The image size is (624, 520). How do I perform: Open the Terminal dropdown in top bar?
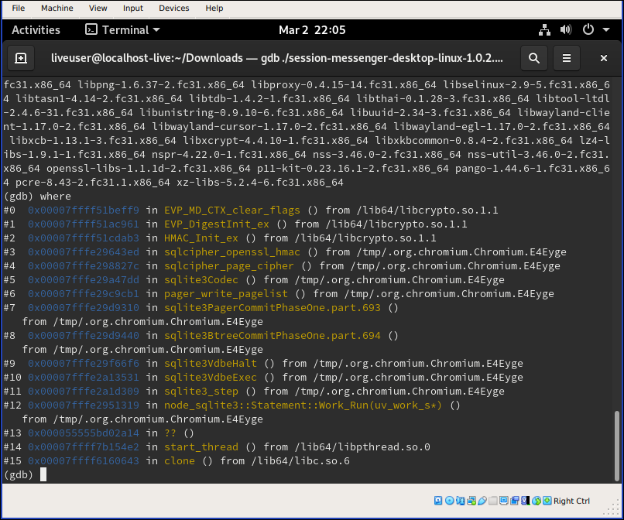[122, 29]
